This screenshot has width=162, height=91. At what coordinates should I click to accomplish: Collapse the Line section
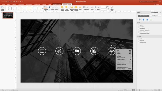point(138,36)
